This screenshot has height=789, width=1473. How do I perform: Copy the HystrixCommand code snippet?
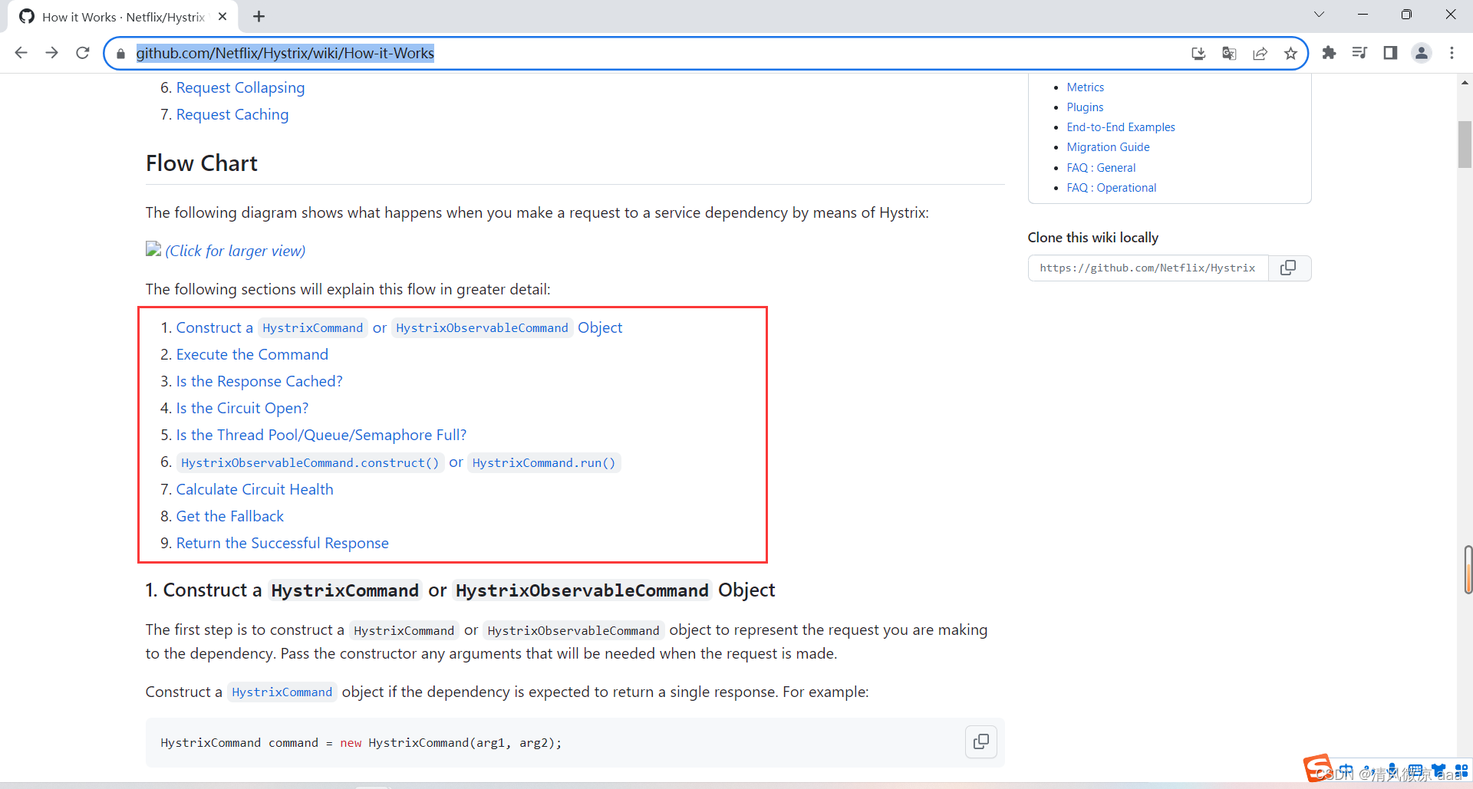pyautogui.click(x=980, y=741)
